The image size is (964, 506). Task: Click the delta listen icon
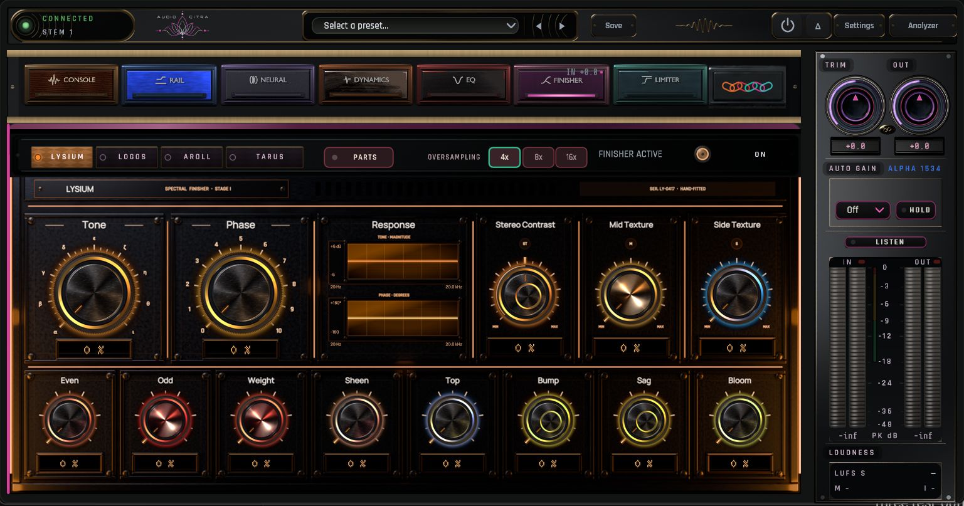[818, 26]
